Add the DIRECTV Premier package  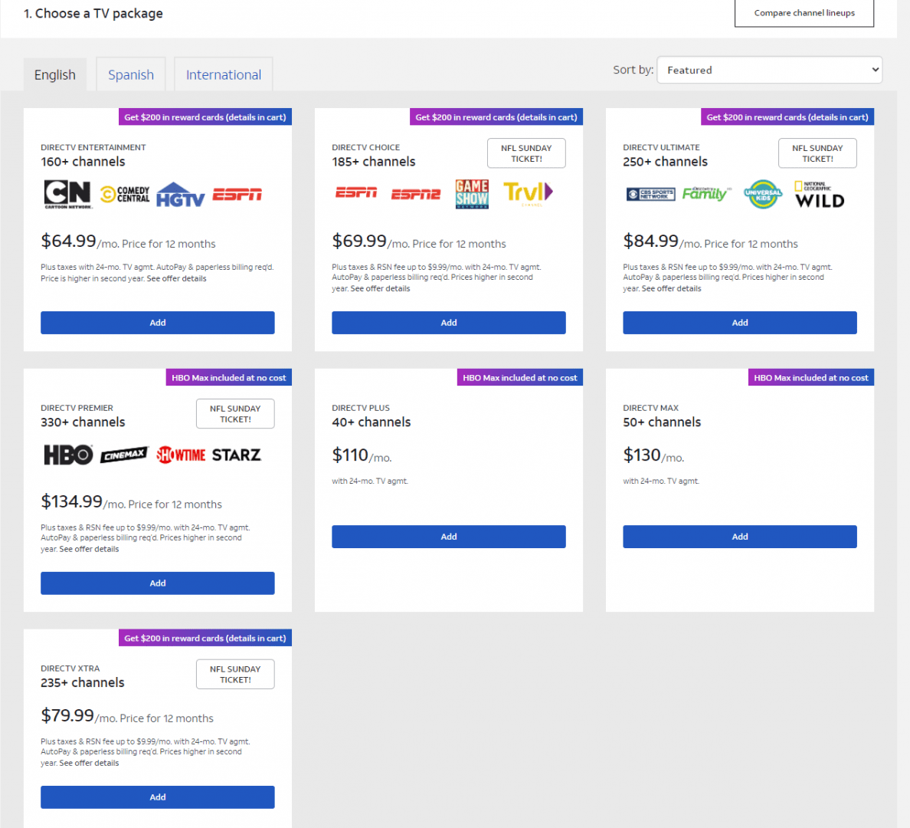coord(158,583)
